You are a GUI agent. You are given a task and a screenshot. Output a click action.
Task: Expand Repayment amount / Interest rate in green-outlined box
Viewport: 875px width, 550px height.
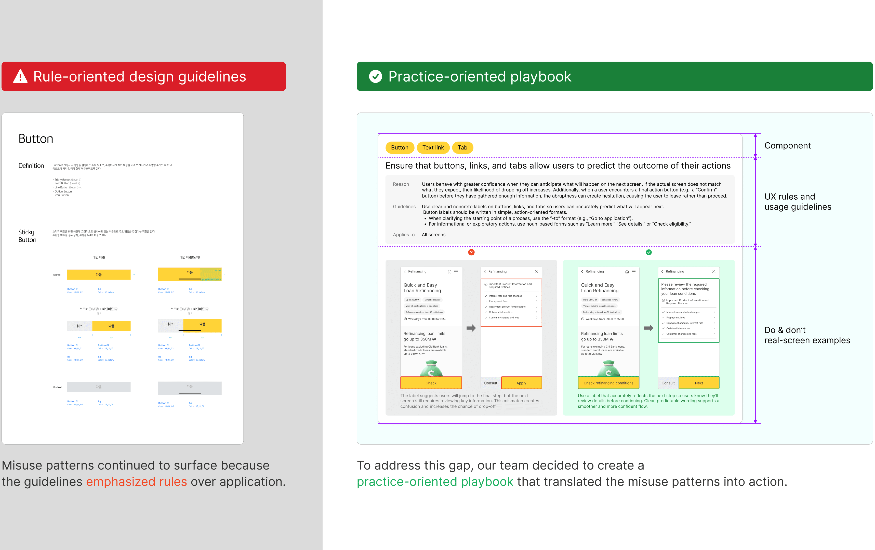coord(714,323)
